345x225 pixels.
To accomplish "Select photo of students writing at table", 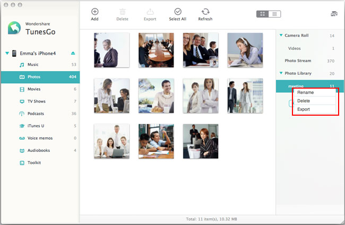I will pos(156,141).
